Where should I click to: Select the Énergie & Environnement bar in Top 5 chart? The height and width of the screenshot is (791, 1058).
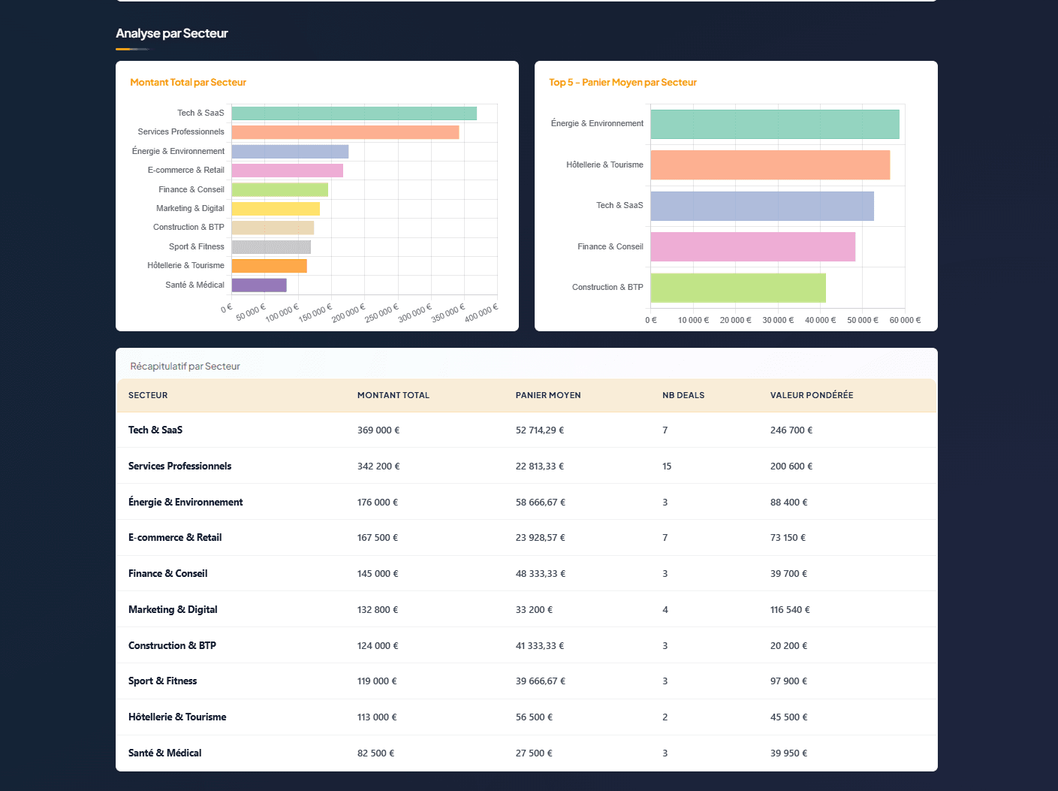pyautogui.click(x=773, y=123)
